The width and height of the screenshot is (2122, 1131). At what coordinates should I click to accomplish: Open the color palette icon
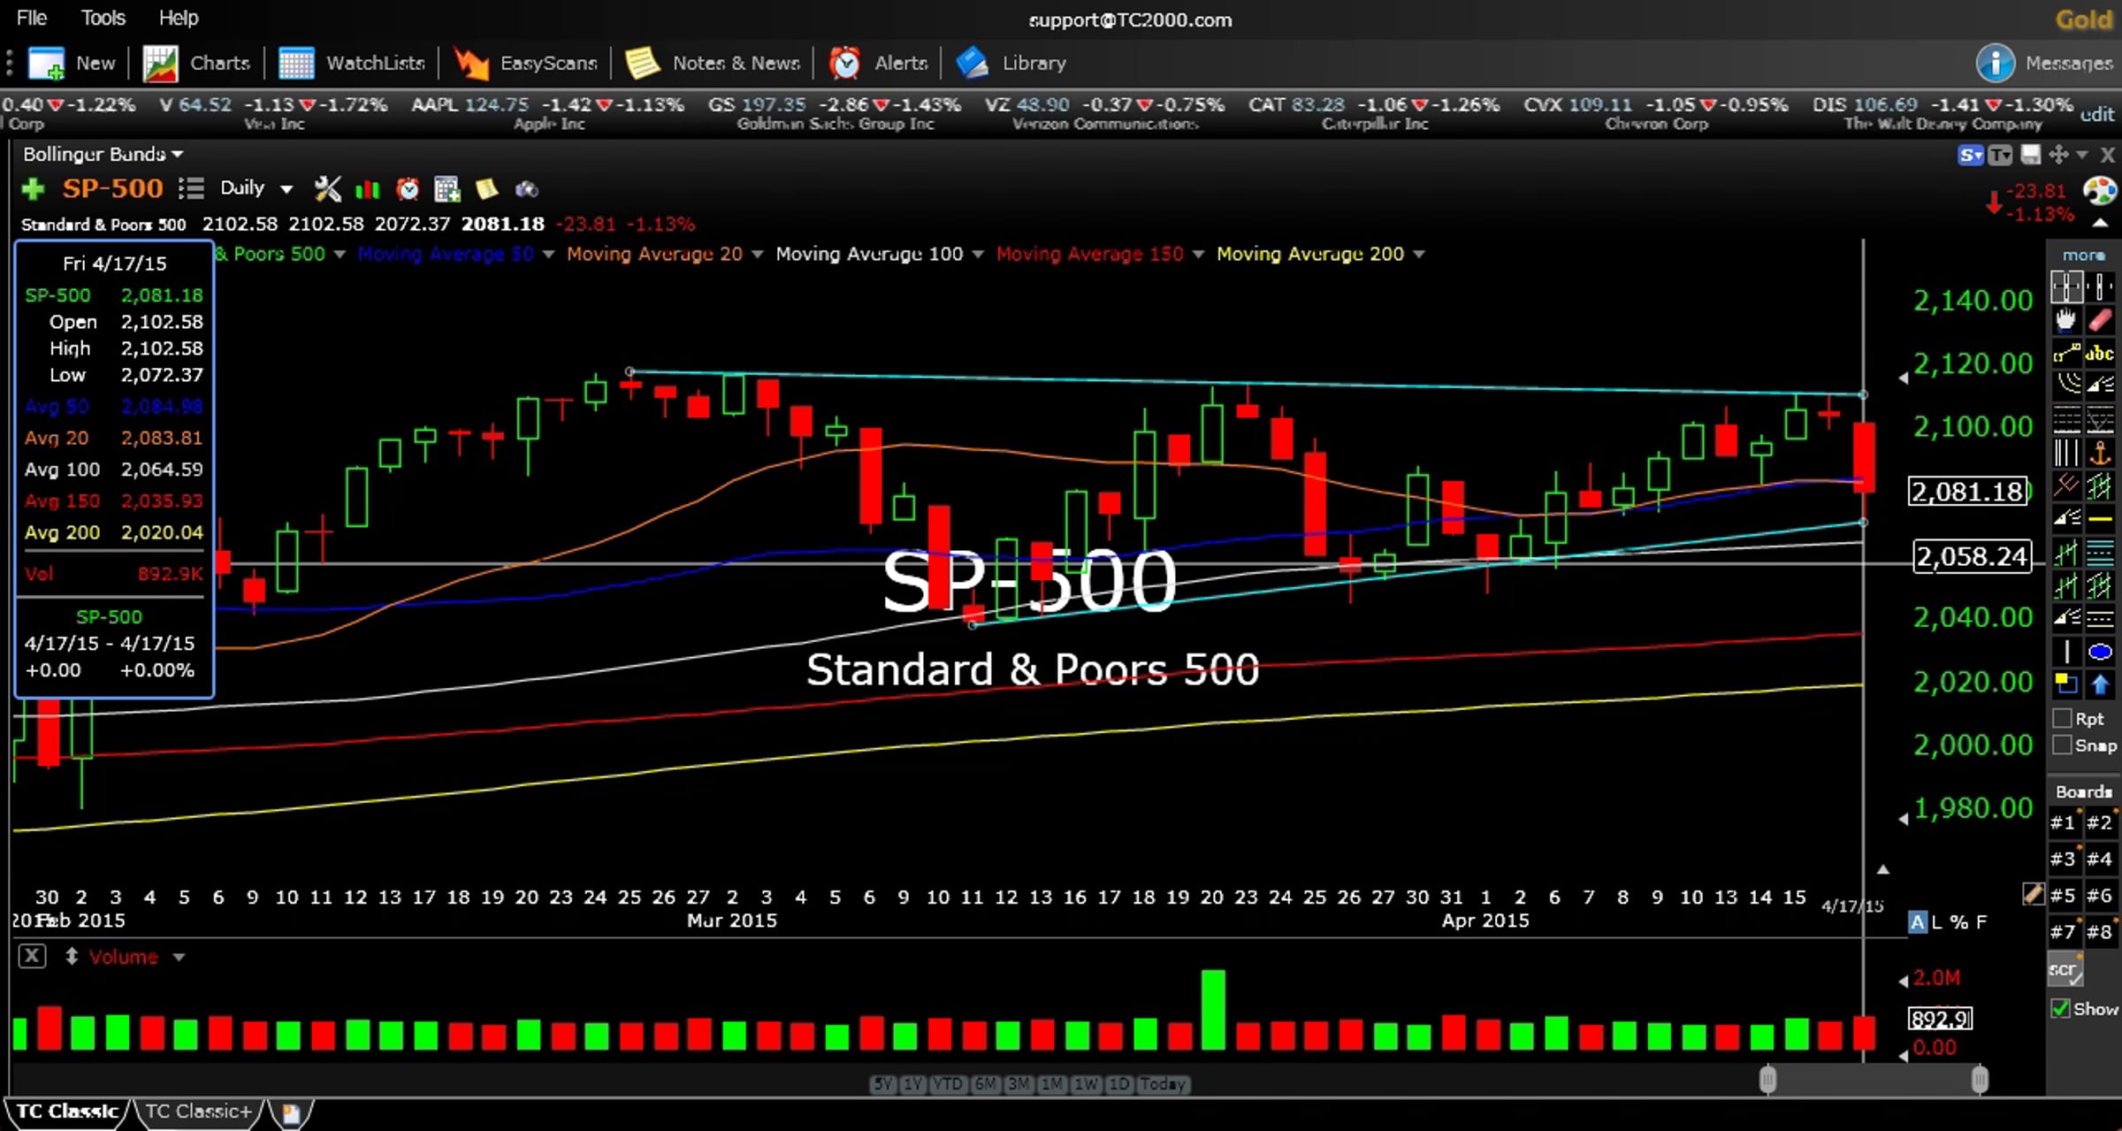(2100, 190)
